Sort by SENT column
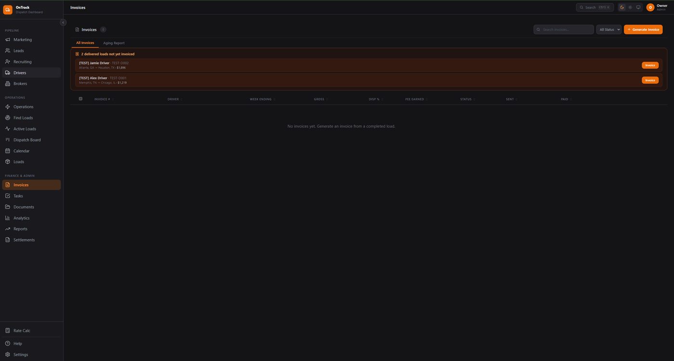Screen dimensions: 674x361 511,99
